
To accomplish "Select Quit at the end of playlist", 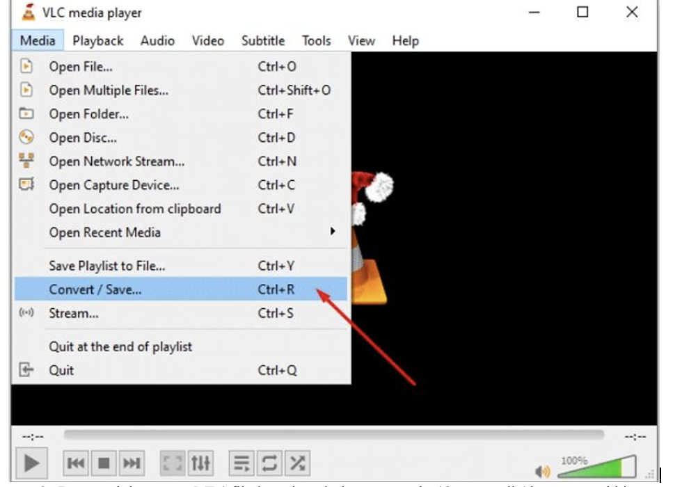I will click(120, 346).
